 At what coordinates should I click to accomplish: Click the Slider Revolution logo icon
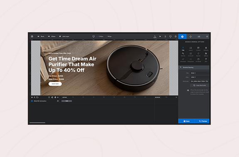point(32,36)
